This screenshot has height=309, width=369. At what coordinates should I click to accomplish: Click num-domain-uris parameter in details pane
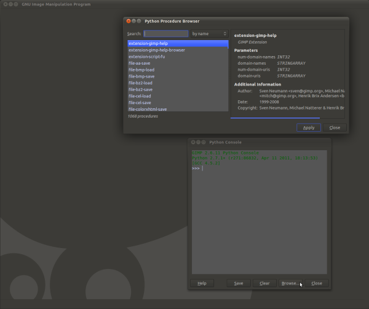[x=253, y=70]
